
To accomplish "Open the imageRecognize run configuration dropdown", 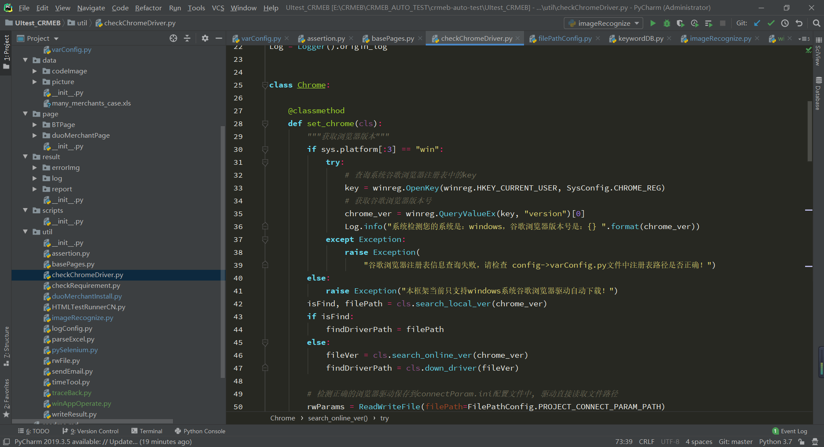I will 604,23.
